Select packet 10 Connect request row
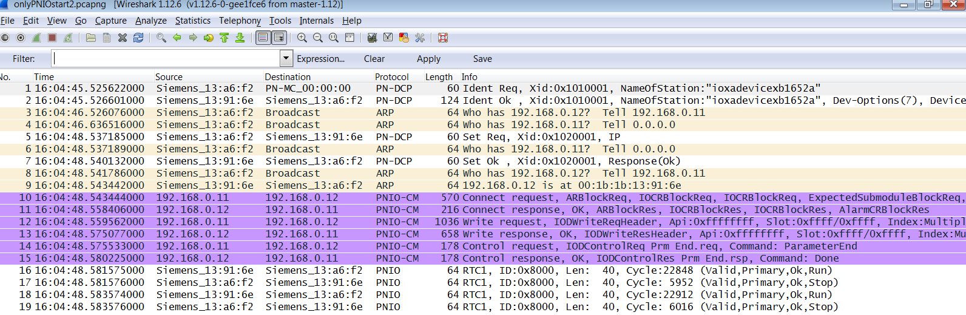966x315 pixels. click(x=483, y=197)
